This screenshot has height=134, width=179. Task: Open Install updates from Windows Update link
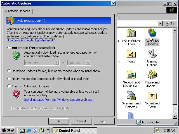tap(59, 100)
